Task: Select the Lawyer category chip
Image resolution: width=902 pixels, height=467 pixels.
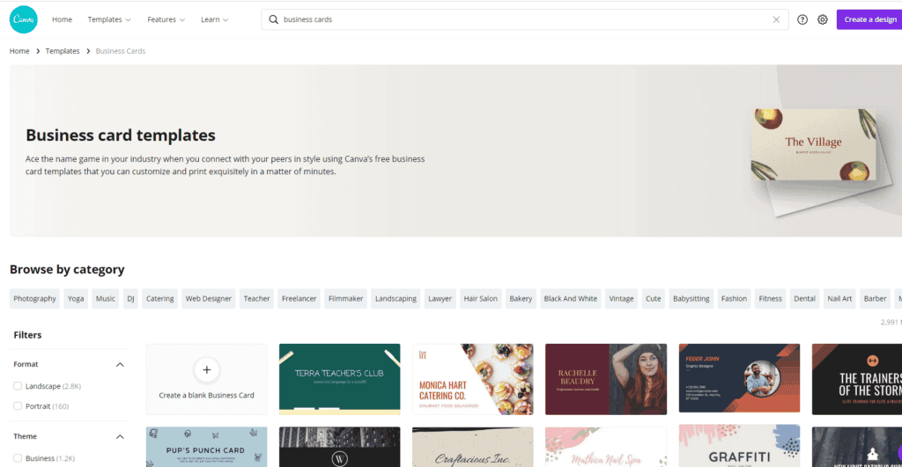Action: [x=440, y=299]
